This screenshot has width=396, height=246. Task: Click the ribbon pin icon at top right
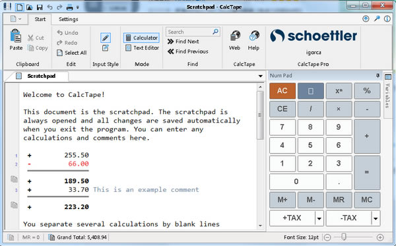coord(377,18)
